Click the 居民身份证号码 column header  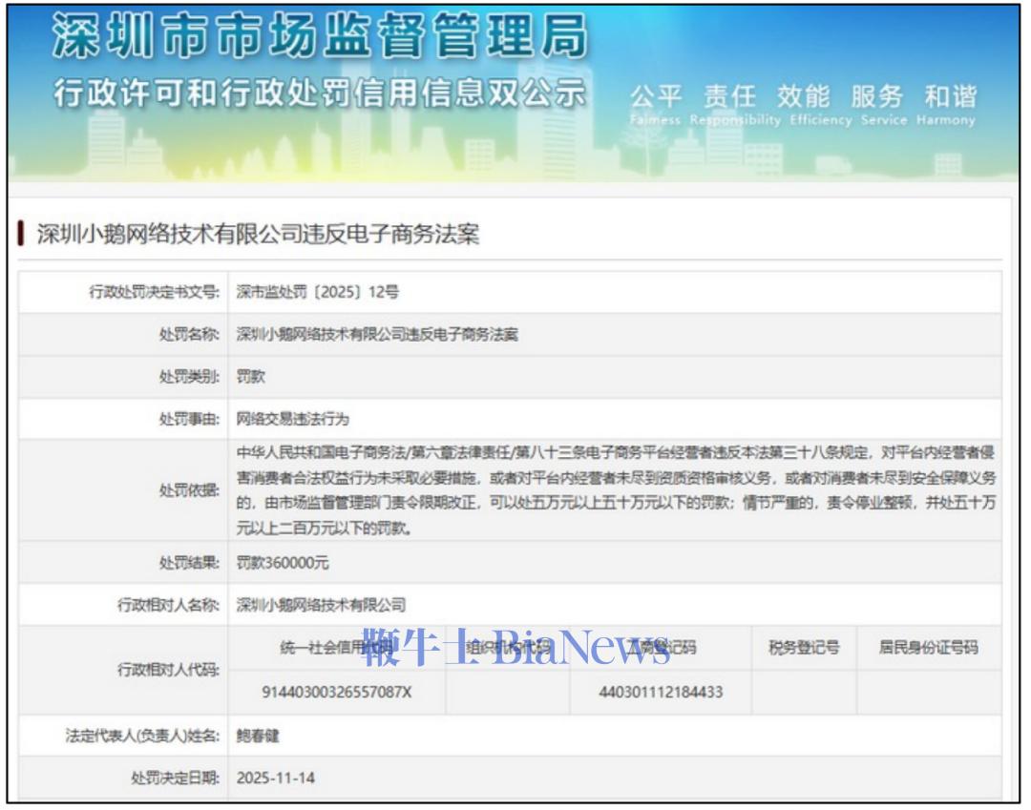click(x=929, y=648)
